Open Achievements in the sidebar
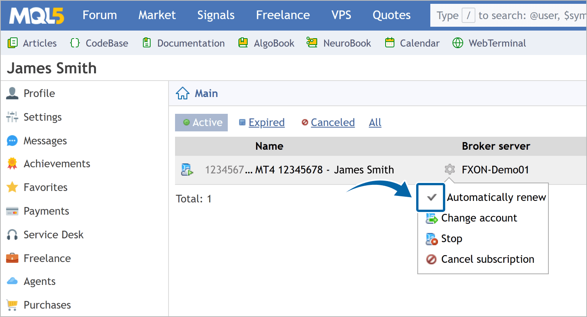The width and height of the screenshot is (587, 317). click(x=57, y=163)
